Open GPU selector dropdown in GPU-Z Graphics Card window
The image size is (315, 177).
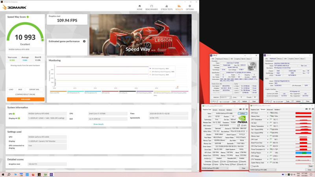click(215, 168)
